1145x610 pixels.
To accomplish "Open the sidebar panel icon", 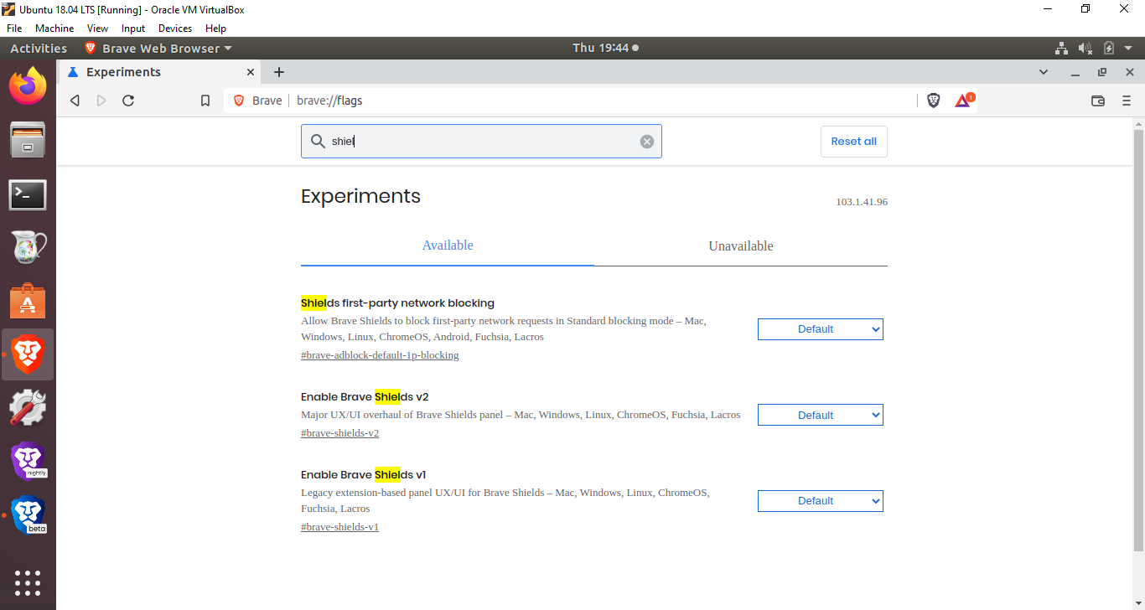I will [x=1098, y=100].
